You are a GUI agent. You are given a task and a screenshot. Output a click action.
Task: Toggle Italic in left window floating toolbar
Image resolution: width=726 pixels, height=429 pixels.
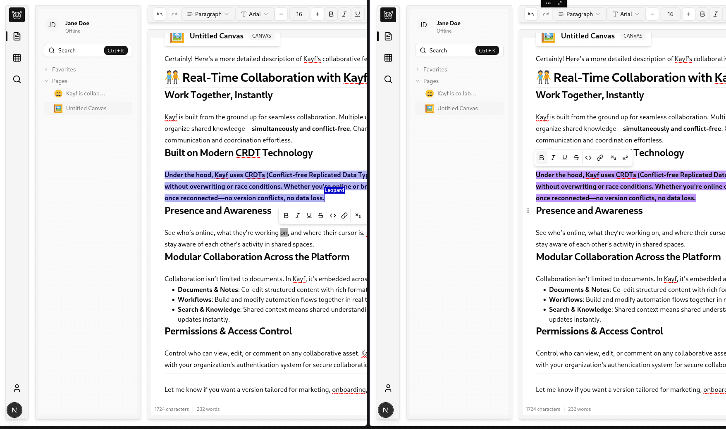pyautogui.click(x=298, y=216)
